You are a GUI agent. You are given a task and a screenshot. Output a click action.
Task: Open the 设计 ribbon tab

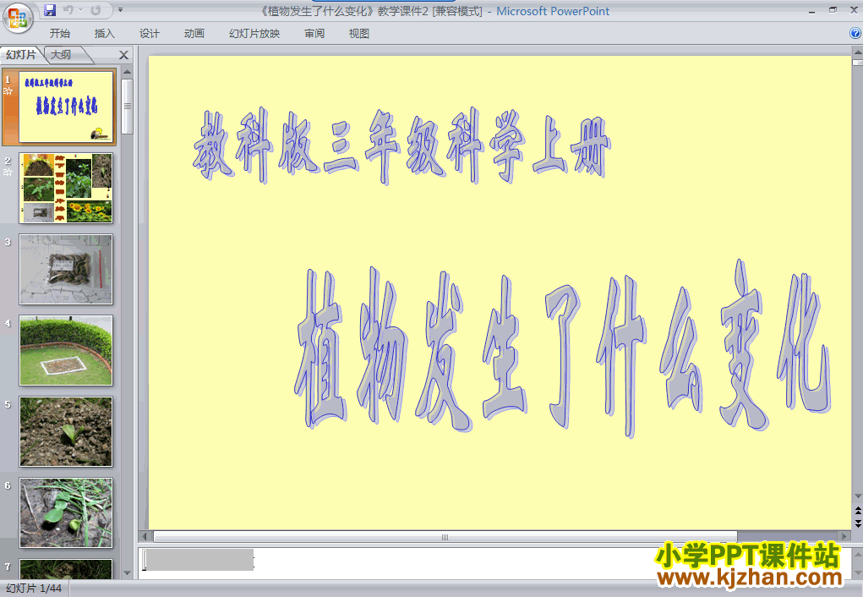pyautogui.click(x=149, y=34)
